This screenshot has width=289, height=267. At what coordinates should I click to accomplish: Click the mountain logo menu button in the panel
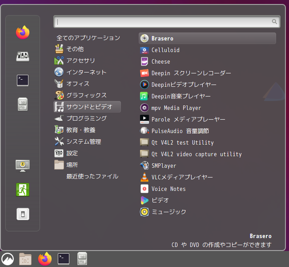[8, 259]
